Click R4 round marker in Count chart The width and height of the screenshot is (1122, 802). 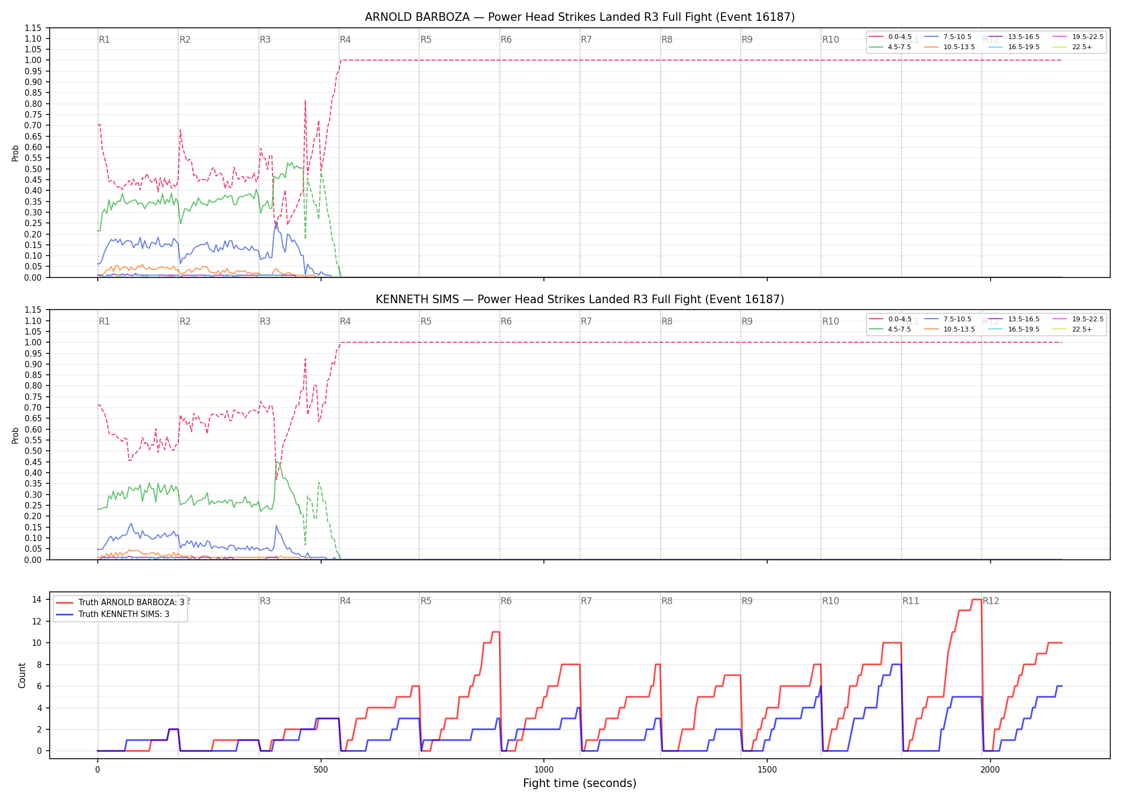(x=345, y=601)
